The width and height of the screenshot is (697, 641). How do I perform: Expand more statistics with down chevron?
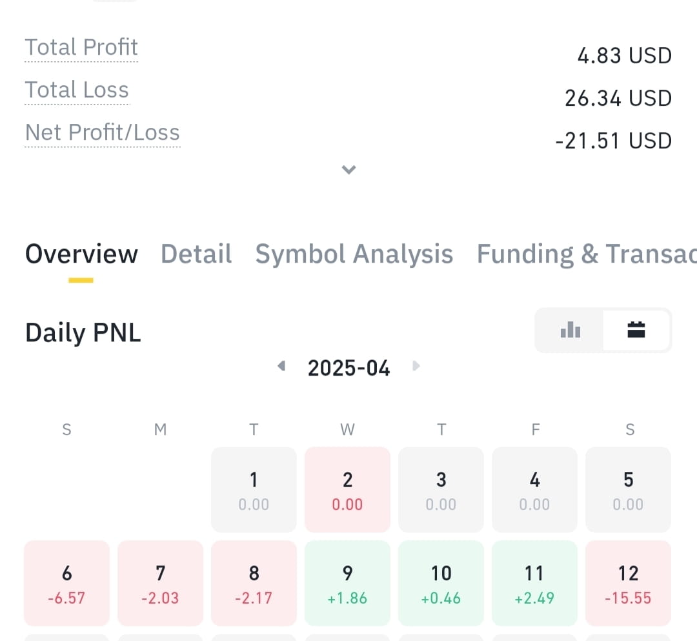[348, 169]
